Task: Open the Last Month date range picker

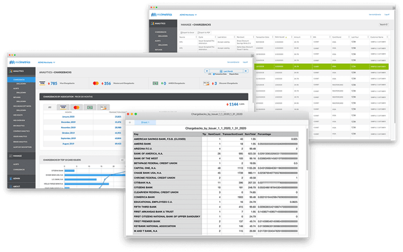Action: [226, 71]
